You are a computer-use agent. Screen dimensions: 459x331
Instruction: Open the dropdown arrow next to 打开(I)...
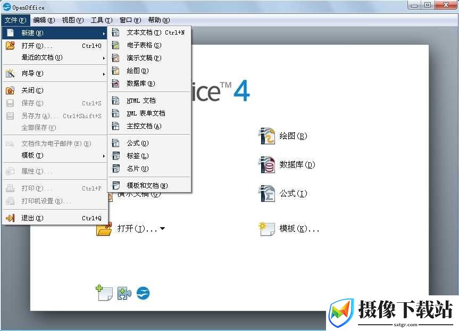click(162, 228)
